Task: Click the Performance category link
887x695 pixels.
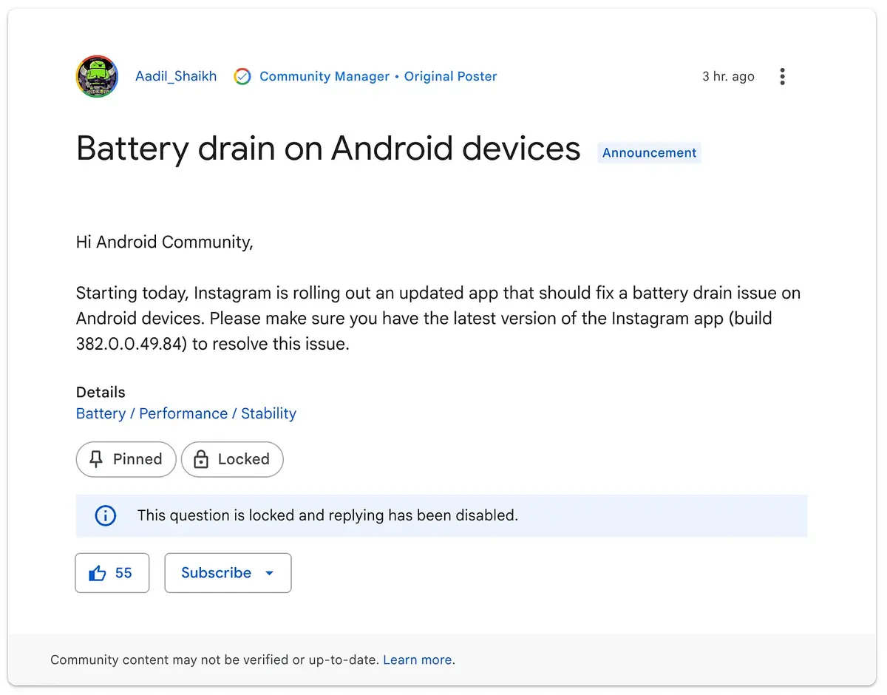Action: 183,413
